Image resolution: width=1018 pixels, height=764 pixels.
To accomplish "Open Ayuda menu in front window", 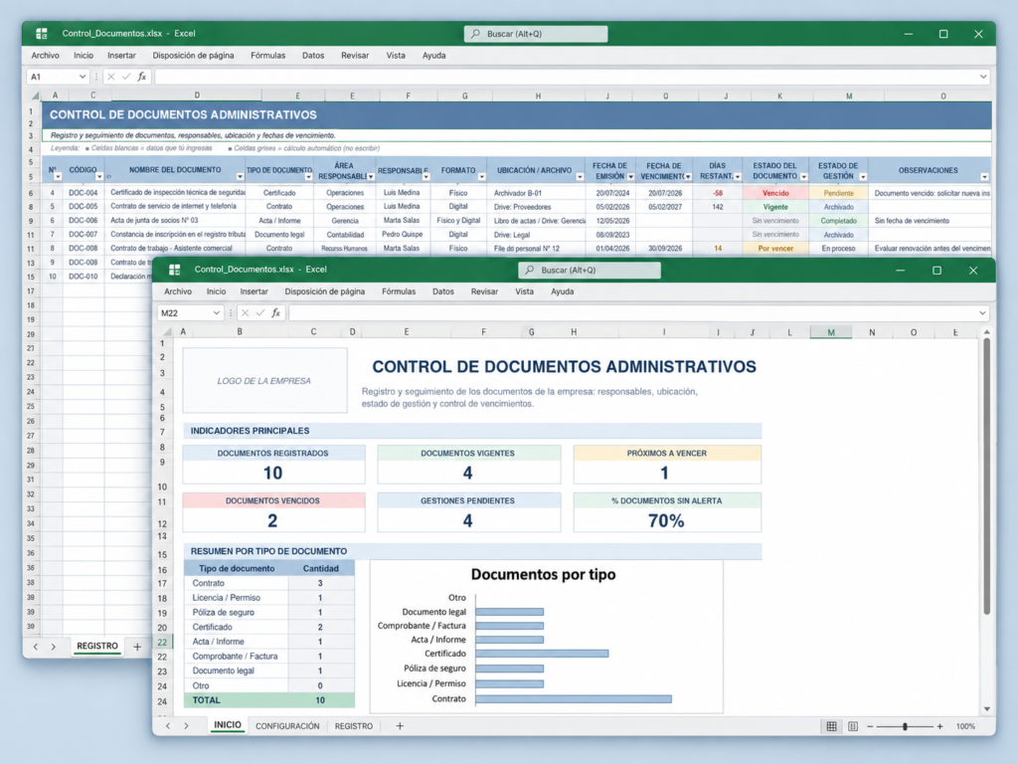I will click(x=563, y=291).
